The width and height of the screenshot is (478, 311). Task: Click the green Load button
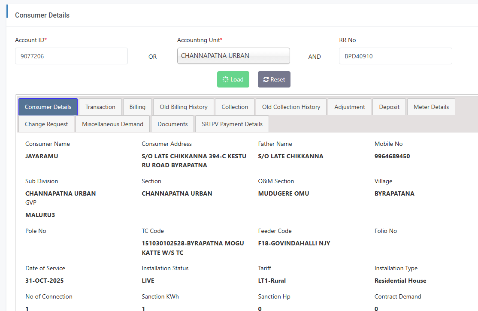tap(233, 79)
